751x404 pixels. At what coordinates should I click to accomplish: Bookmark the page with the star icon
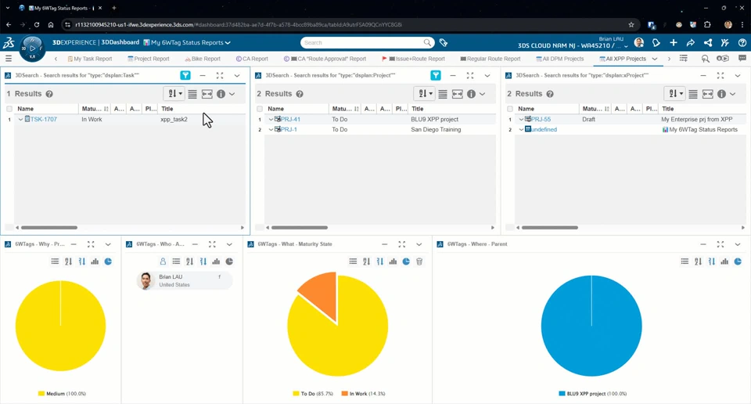coord(631,24)
